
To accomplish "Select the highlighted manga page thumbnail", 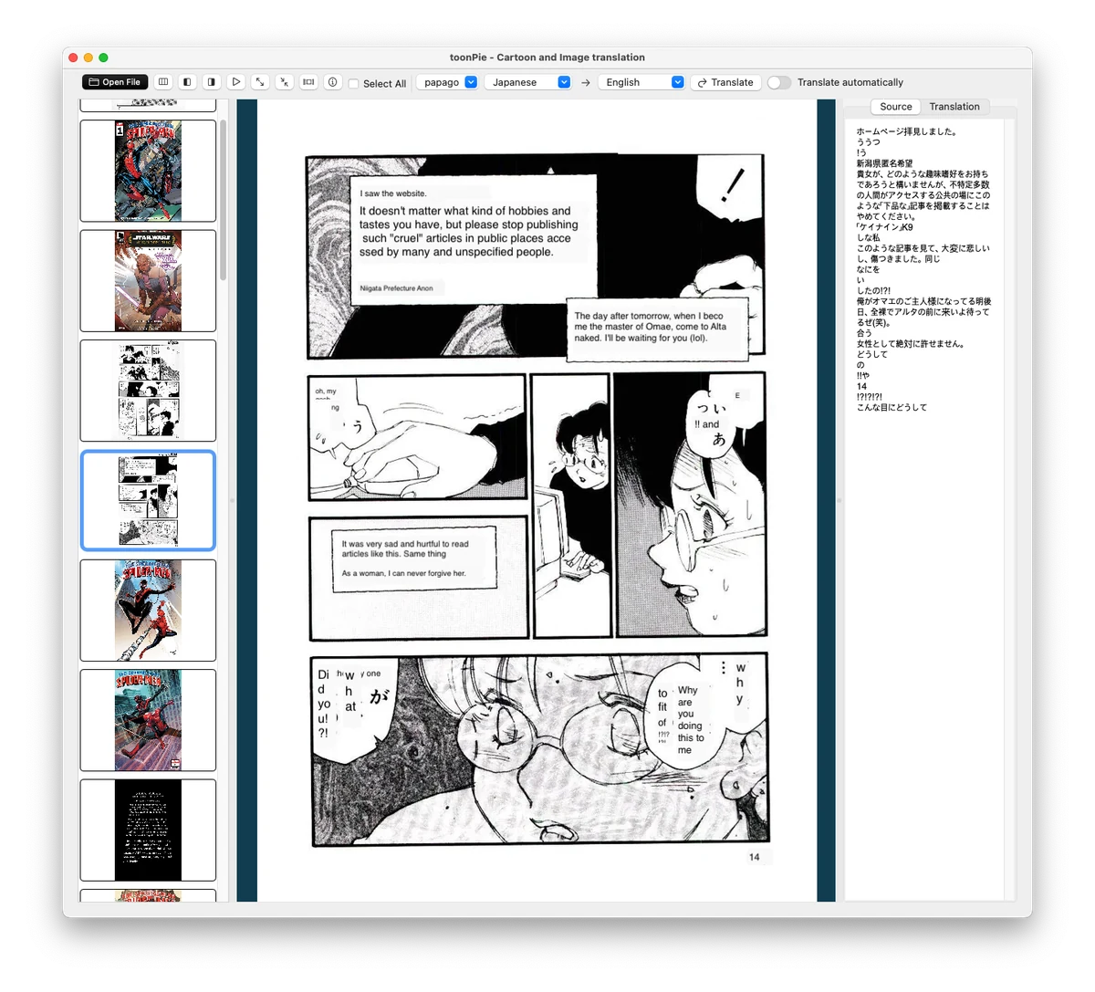I will point(148,501).
